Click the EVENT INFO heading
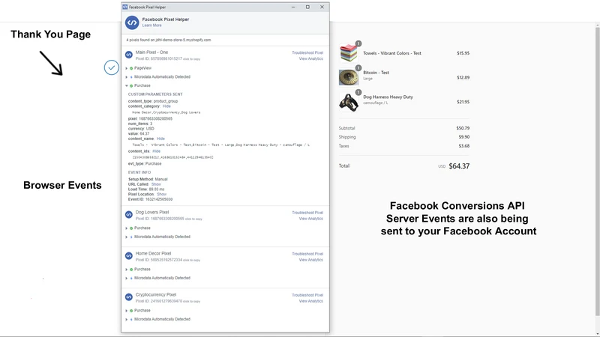Viewport: 600px width, 337px height. (139, 172)
